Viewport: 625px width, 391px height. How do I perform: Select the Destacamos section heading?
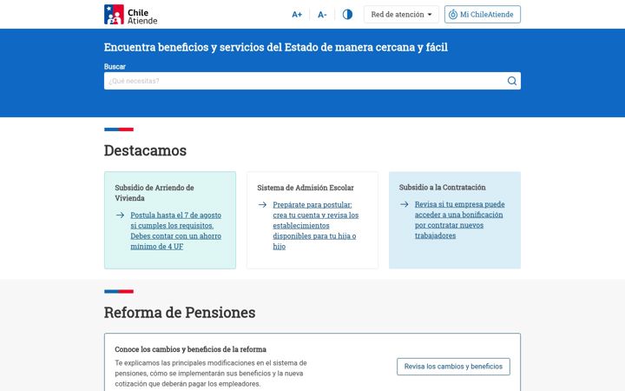[x=145, y=151]
